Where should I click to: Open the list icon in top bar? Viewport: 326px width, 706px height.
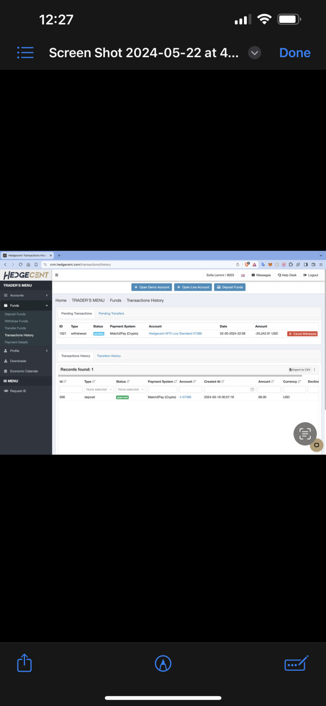(26, 53)
